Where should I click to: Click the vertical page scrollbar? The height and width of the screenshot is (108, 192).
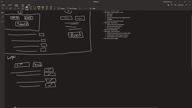point(191,42)
